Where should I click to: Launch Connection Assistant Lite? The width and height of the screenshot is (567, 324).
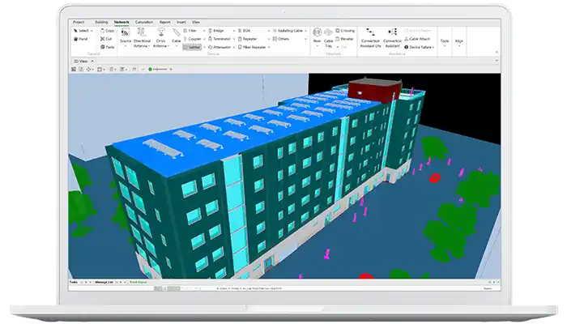[370, 35]
